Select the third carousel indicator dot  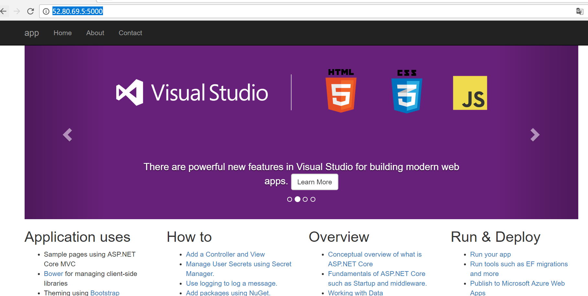tap(305, 199)
